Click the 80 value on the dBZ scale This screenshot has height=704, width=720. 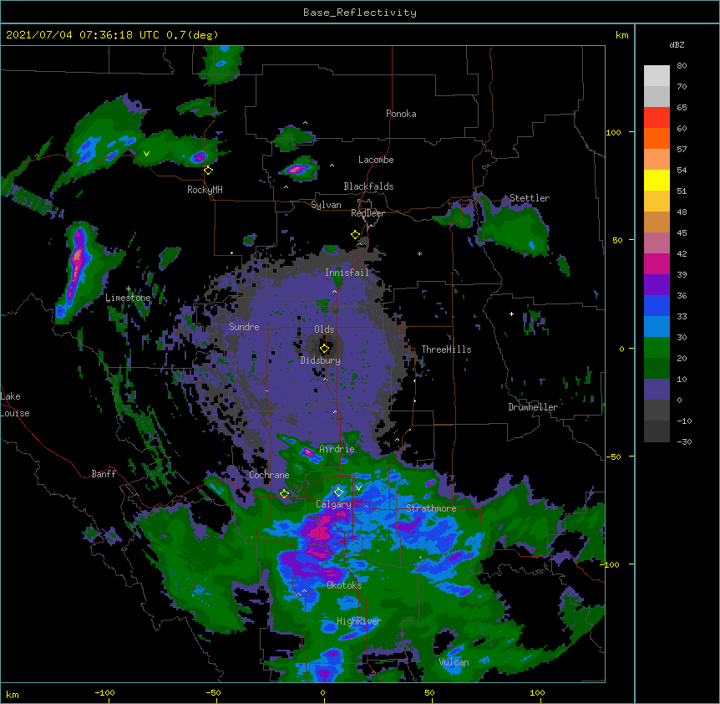(682, 66)
